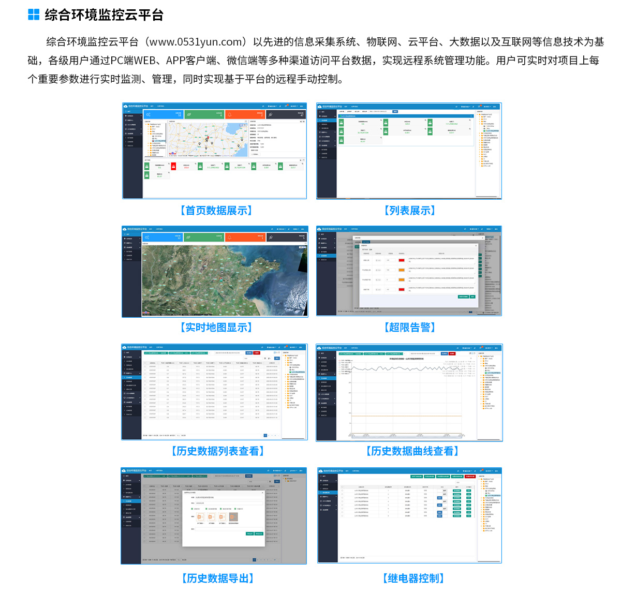This screenshot has width=621, height=593.
Task: Click the orange alarm bell icon on dashboard card
Action: point(230,114)
